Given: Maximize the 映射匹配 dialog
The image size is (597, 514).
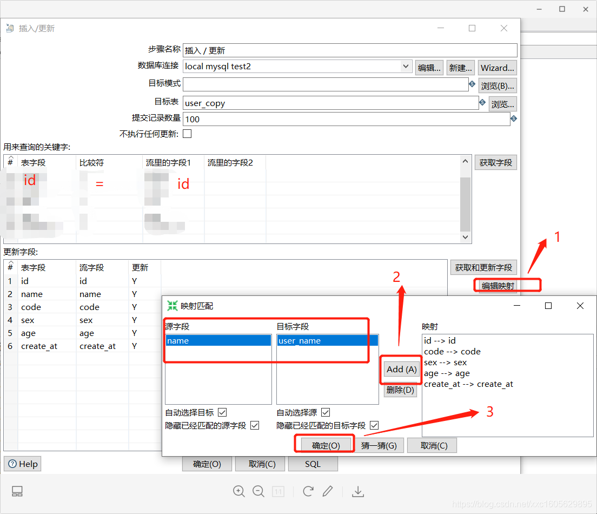Looking at the screenshot, I should coord(548,306).
